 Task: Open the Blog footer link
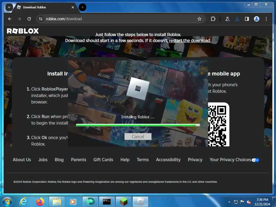[x=59, y=160]
